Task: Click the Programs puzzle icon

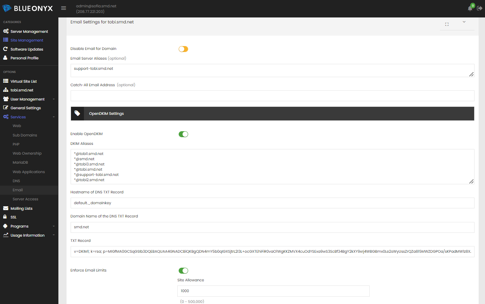Action: pyautogui.click(x=5, y=226)
